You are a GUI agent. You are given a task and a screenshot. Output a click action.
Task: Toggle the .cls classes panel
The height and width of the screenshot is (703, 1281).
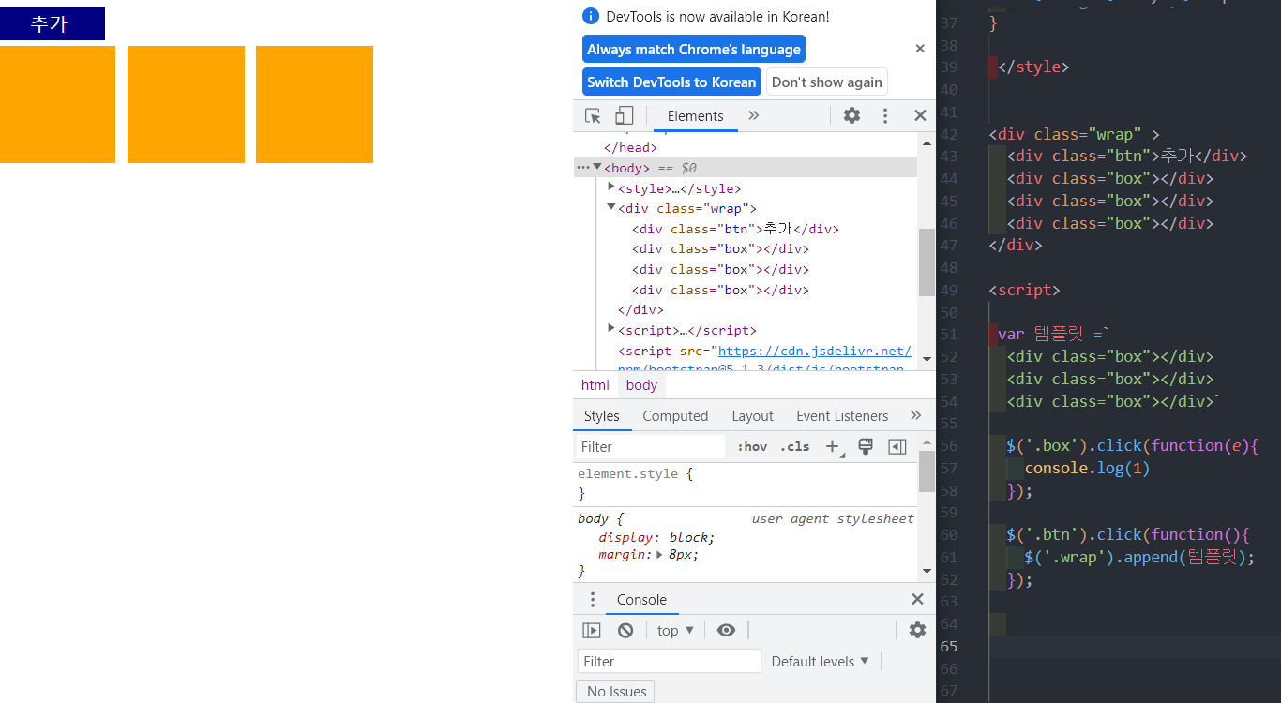[795, 447]
